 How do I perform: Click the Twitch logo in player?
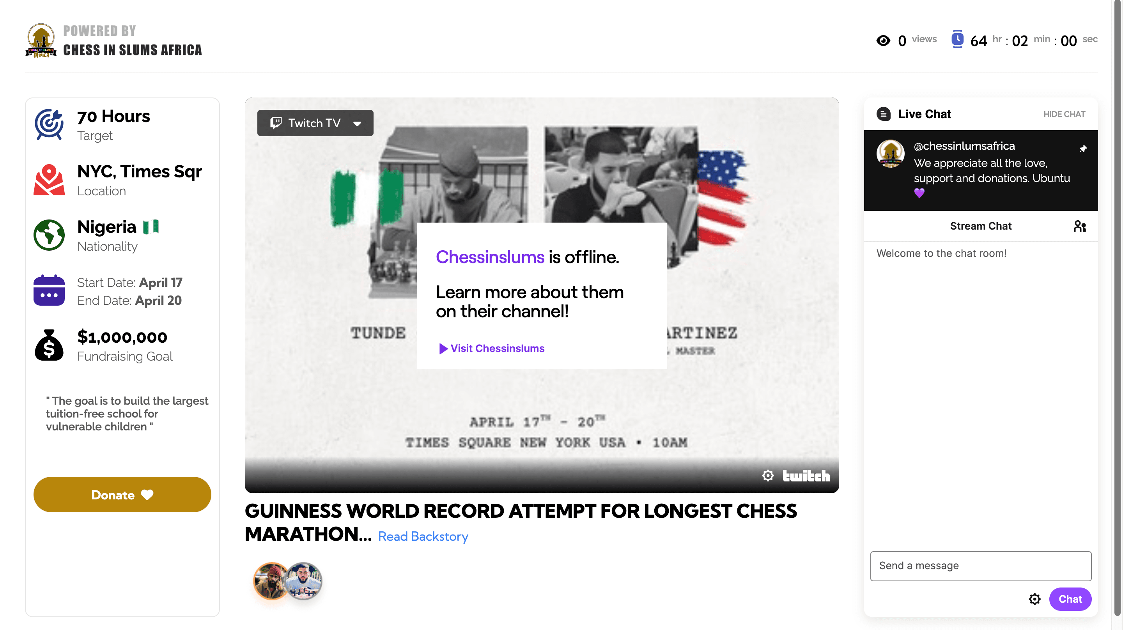[x=806, y=476]
